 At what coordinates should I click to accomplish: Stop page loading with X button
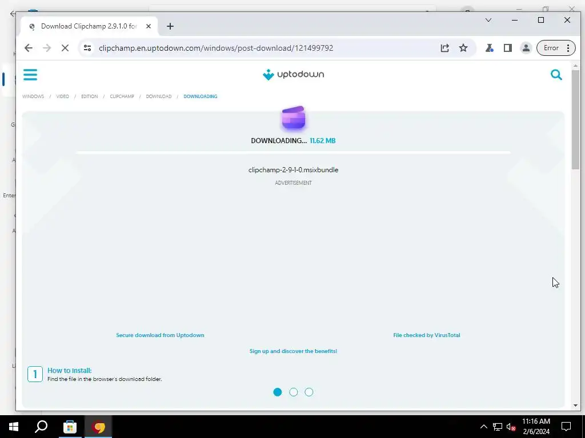point(65,48)
